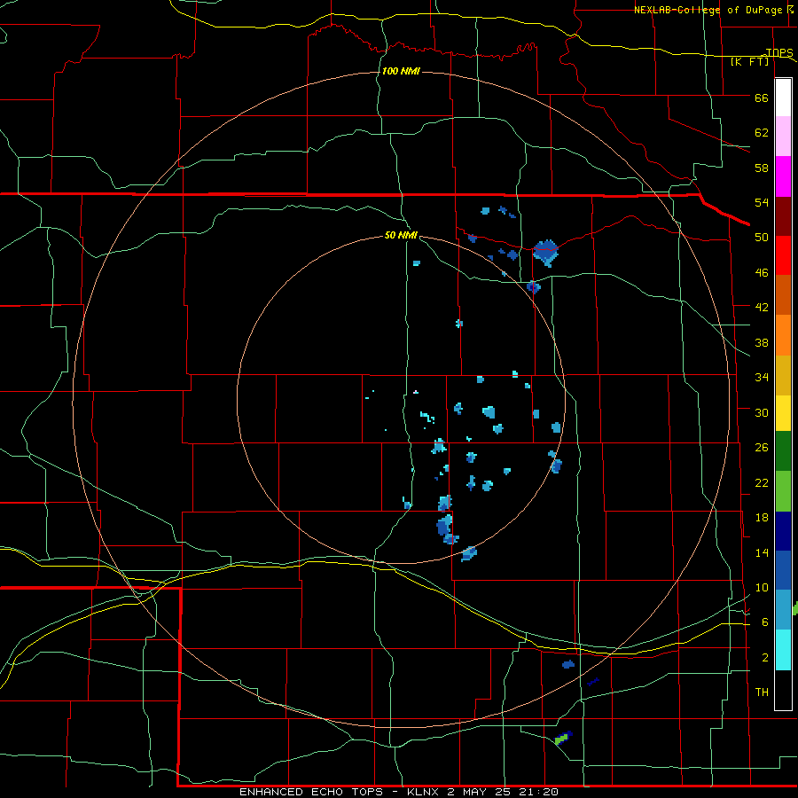The image size is (798, 798).
Task: Click the magenta legend swatch
Action: click(x=783, y=176)
